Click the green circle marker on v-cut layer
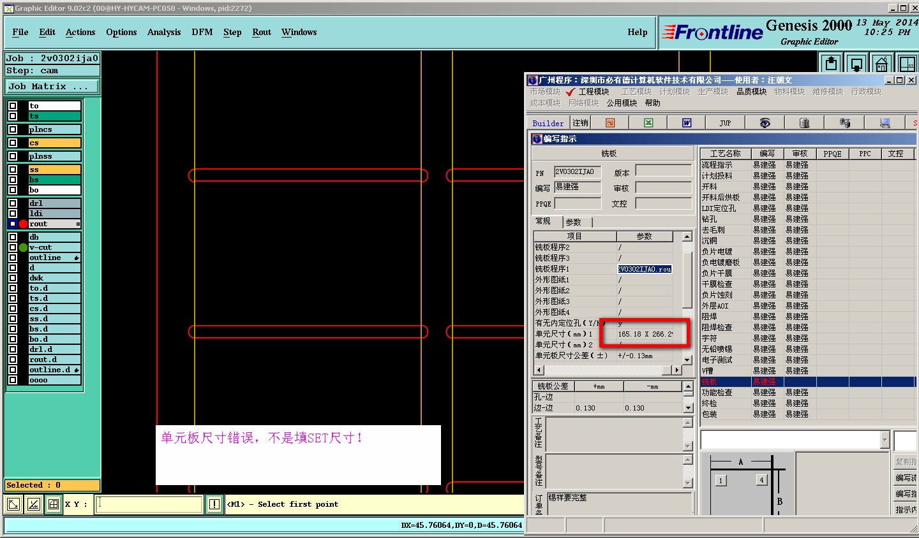Viewport: 919px width, 538px height. click(23, 247)
